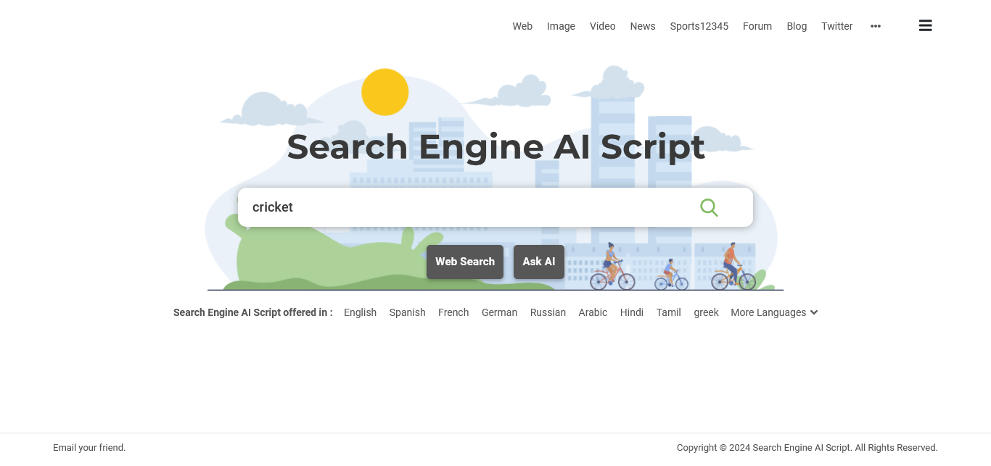Switch to the Image search tab
The width and height of the screenshot is (991, 466).
point(561,26)
